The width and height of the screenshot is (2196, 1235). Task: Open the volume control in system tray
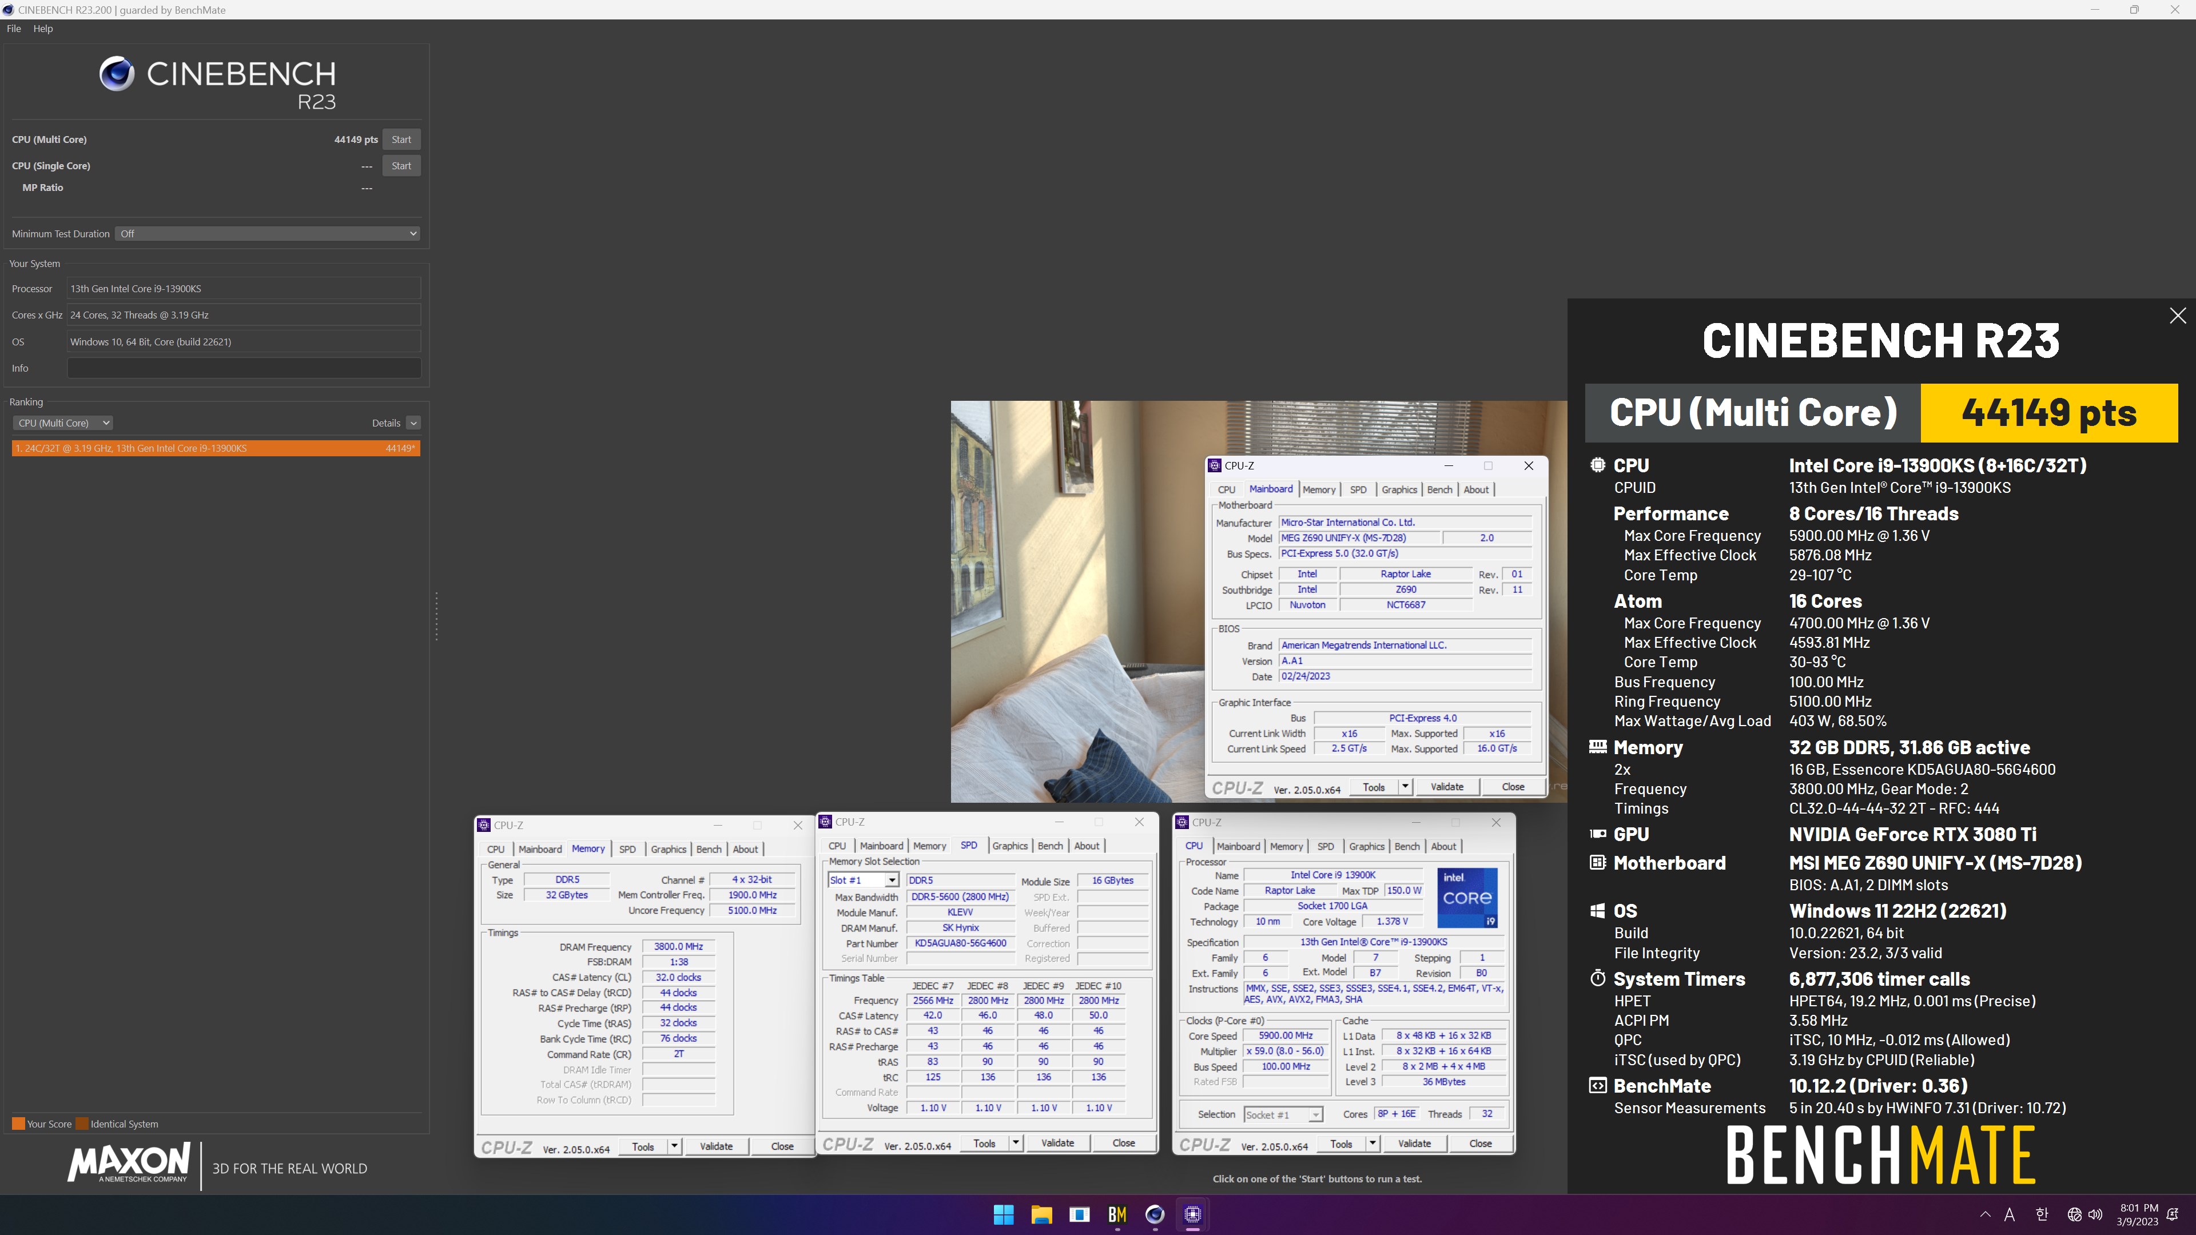click(2095, 1214)
